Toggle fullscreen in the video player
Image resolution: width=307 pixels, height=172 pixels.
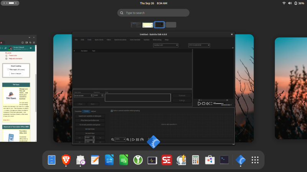(211, 104)
